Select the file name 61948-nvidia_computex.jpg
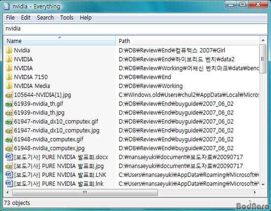 (x=49, y=148)
